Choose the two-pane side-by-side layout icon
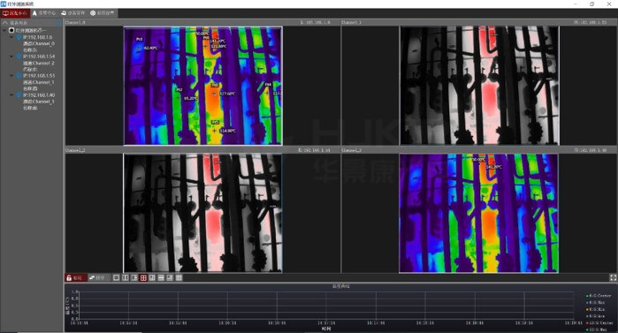The width and height of the screenshot is (618, 333). pos(126,278)
